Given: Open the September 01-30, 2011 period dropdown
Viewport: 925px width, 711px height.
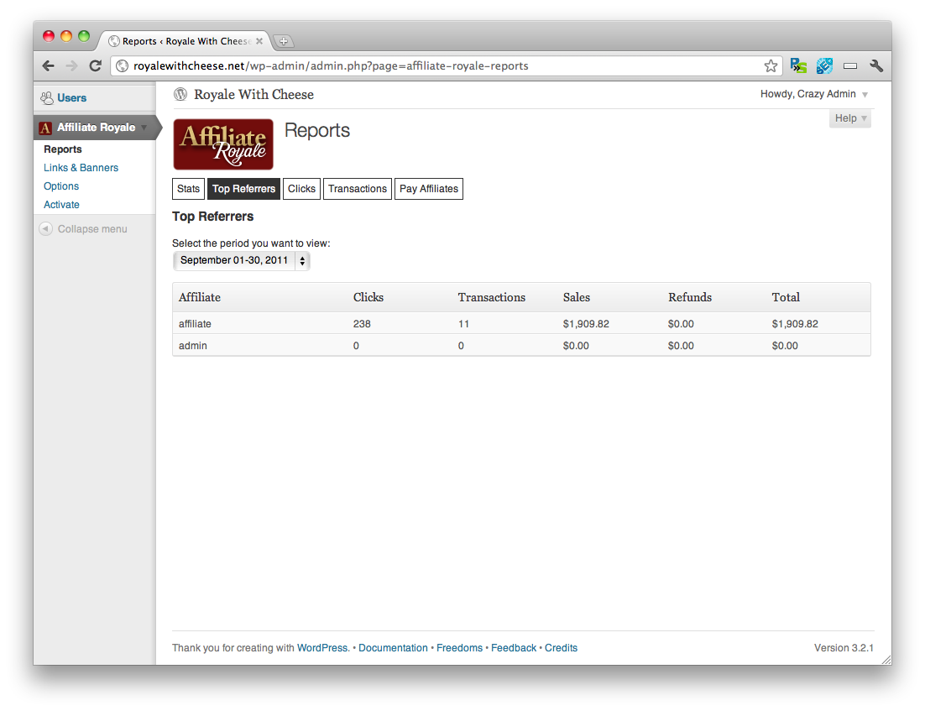Looking at the screenshot, I should [x=241, y=260].
